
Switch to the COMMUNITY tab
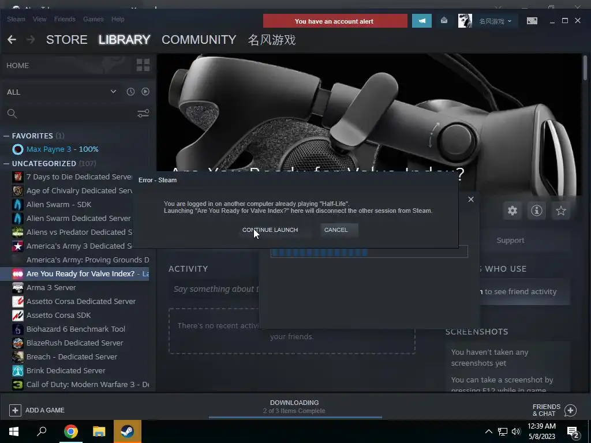click(x=199, y=40)
